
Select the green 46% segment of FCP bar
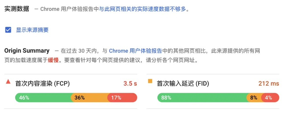[x=43, y=98]
